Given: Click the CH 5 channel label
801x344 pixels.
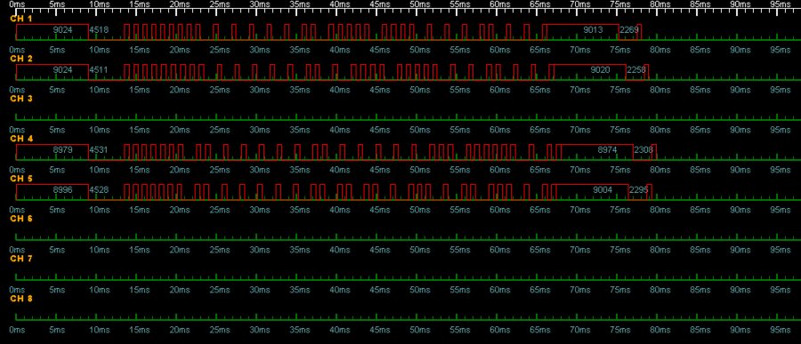Looking at the screenshot, I should coord(21,178).
